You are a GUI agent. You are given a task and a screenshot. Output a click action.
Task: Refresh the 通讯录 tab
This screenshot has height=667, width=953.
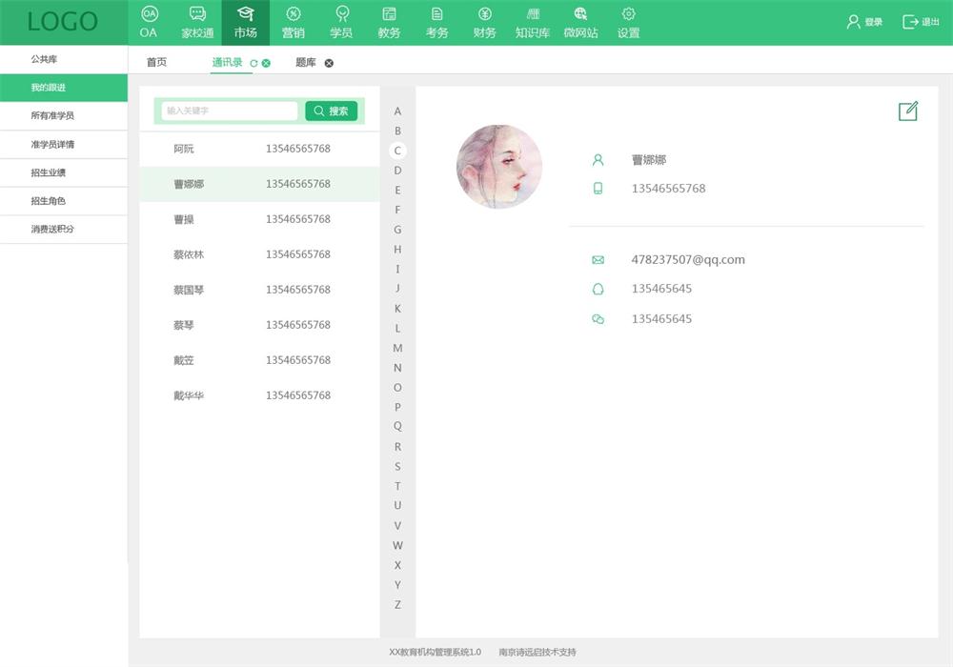point(253,63)
